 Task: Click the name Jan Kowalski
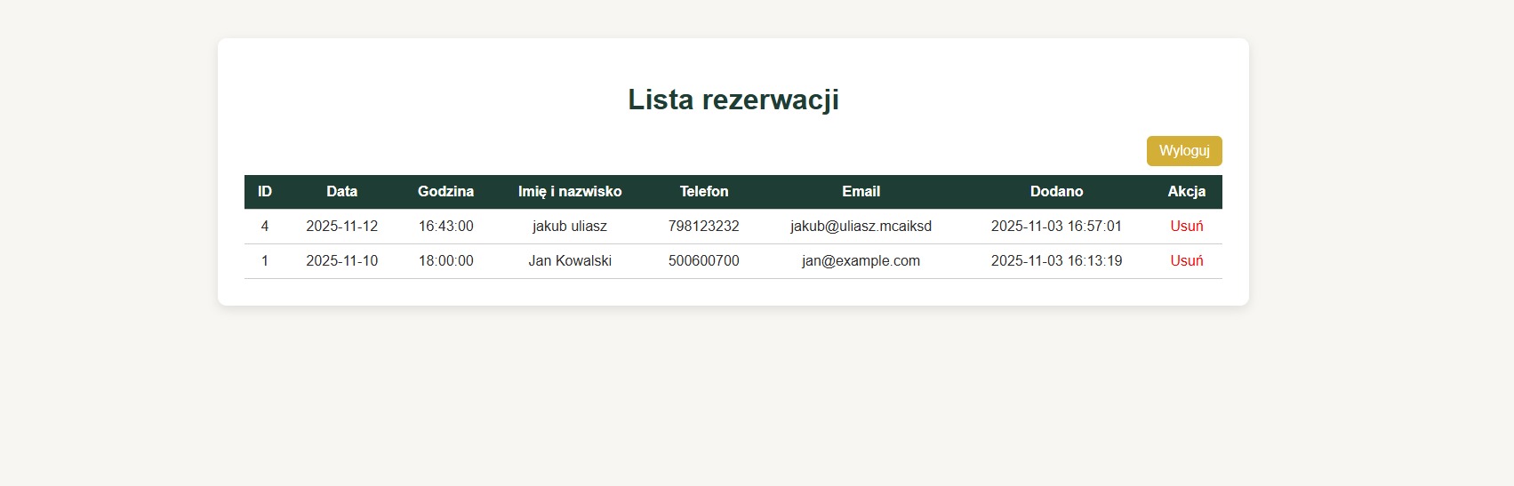[x=570, y=261]
